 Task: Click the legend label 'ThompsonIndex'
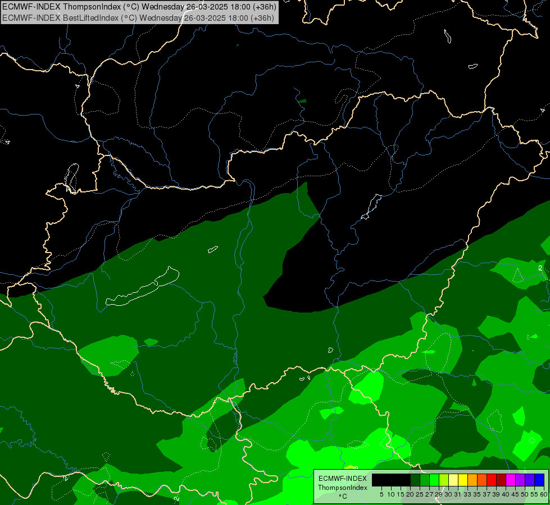pyautogui.click(x=343, y=488)
